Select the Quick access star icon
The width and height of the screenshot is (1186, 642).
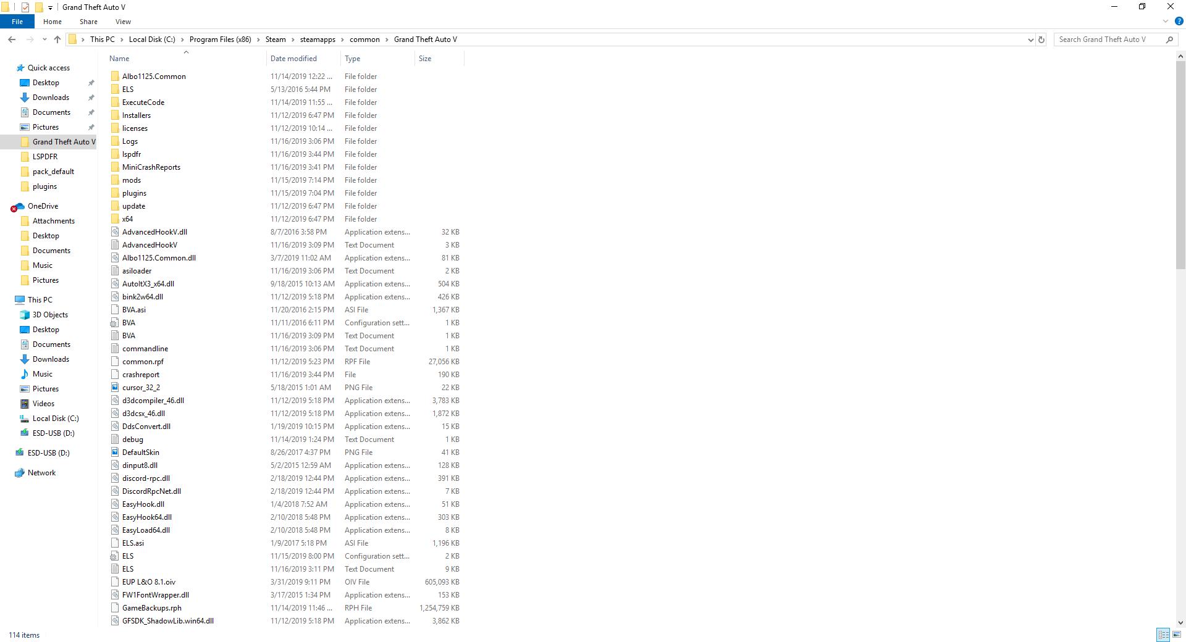click(20, 68)
